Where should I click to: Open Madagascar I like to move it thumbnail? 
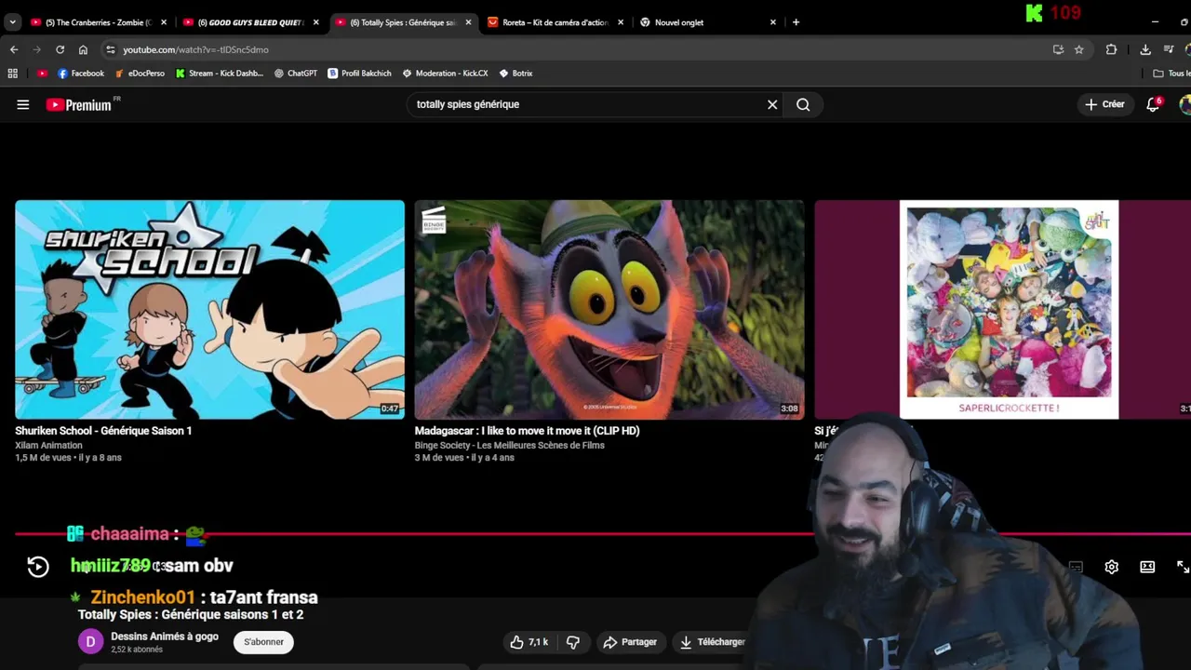pyautogui.click(x=609, y=309)
